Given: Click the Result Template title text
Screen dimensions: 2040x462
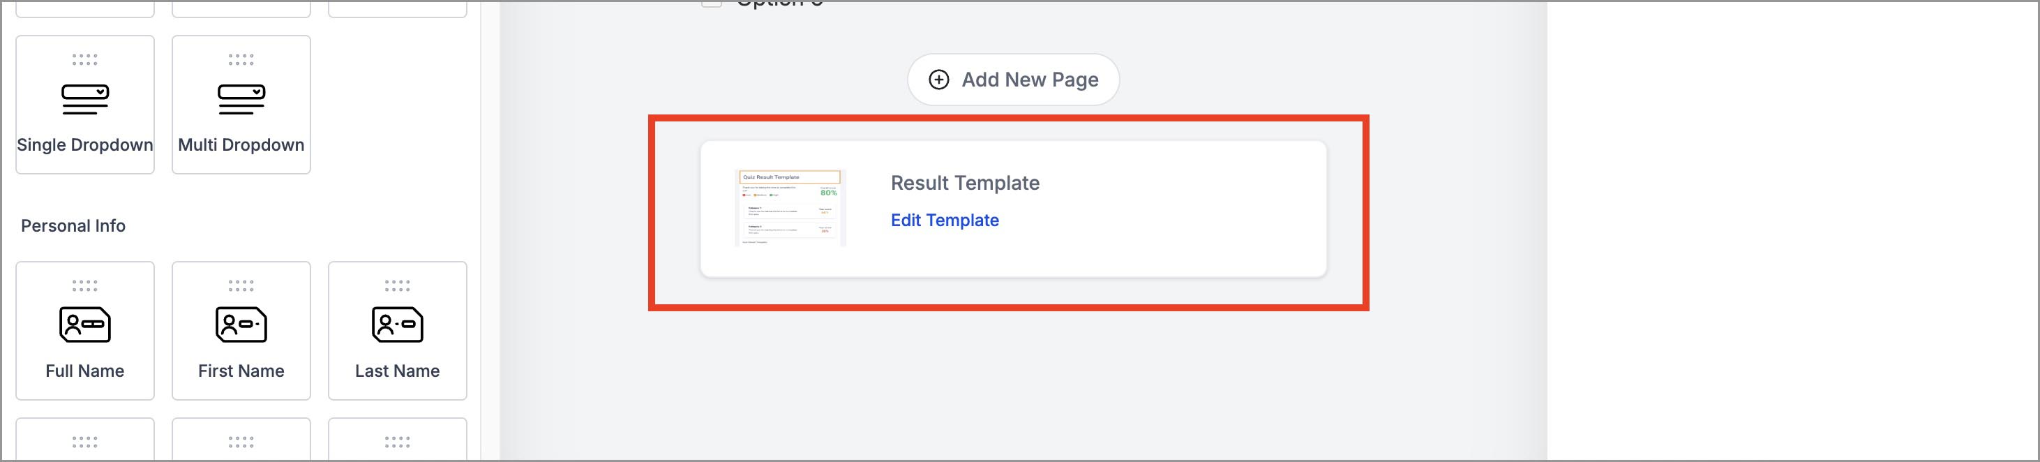Looking at the screenshot, I should pyautogui.click(x=965, y=183).
